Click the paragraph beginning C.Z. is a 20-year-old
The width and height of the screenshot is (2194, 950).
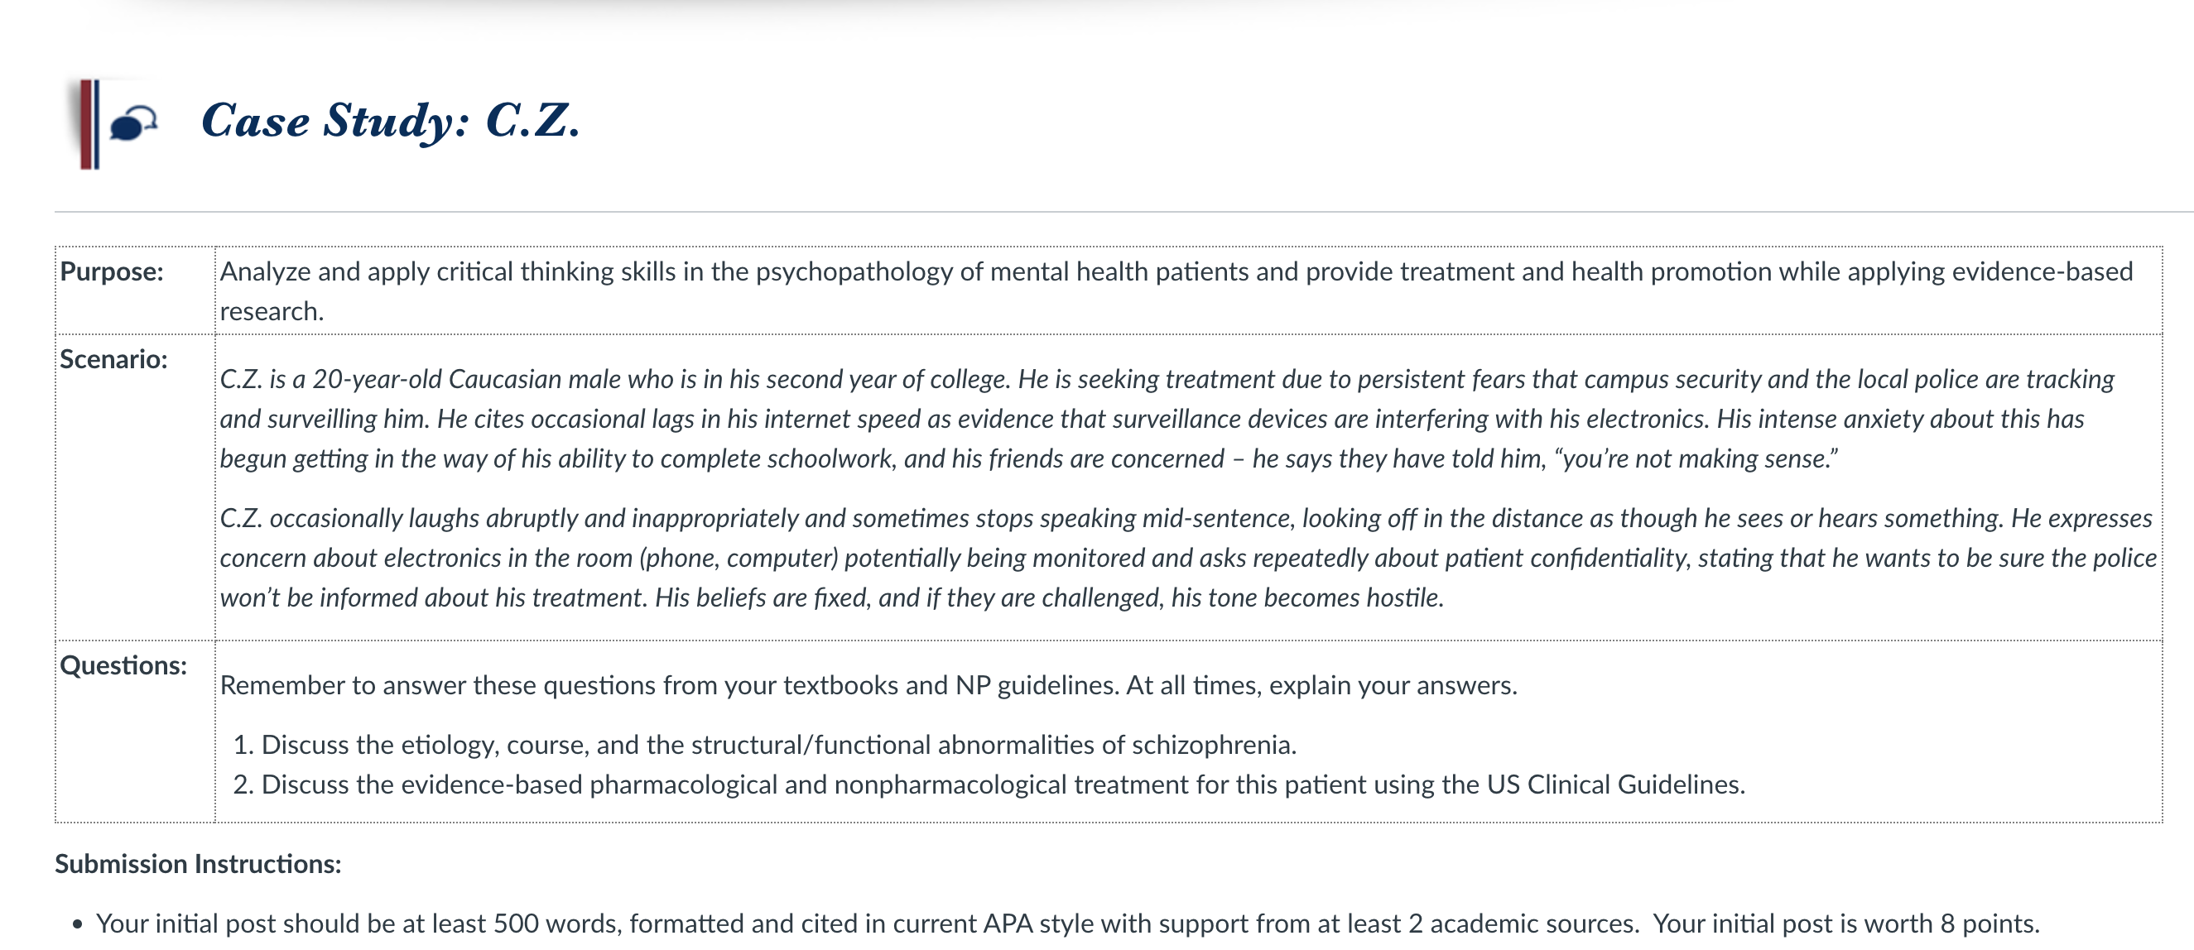[1167, 419]
